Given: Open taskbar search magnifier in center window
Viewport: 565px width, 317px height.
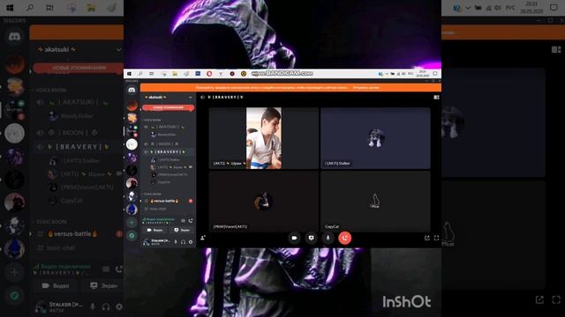Looking at the screenshot, I should [140, 74].
